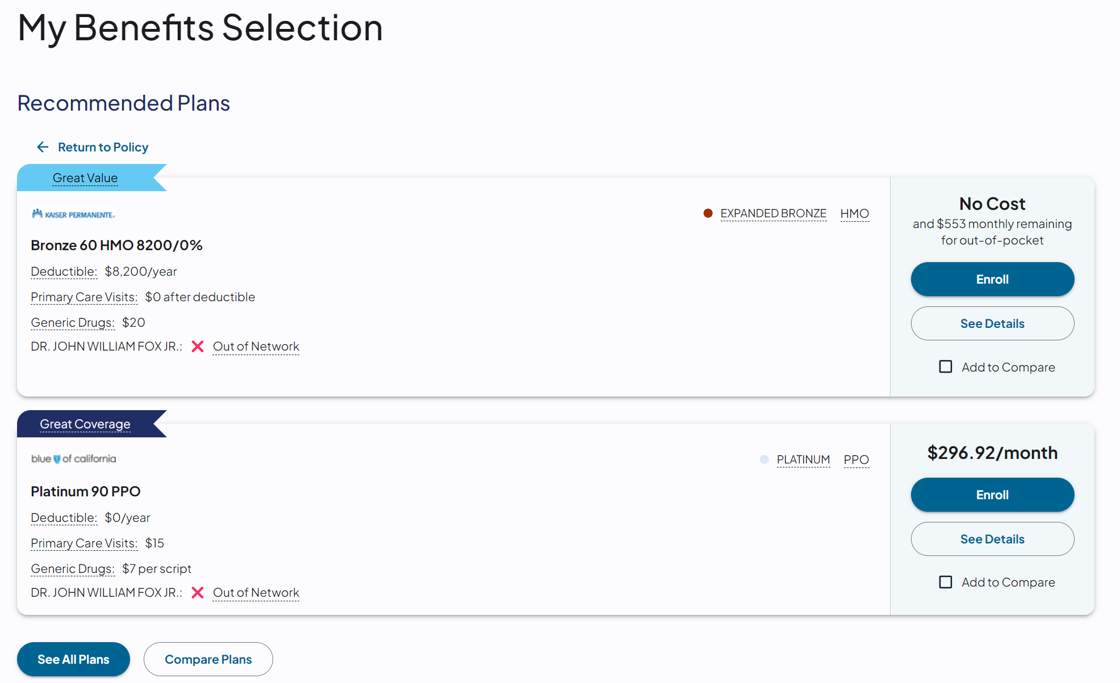
Task: Open the See All Plans button
Action: [x=73, y=659]
